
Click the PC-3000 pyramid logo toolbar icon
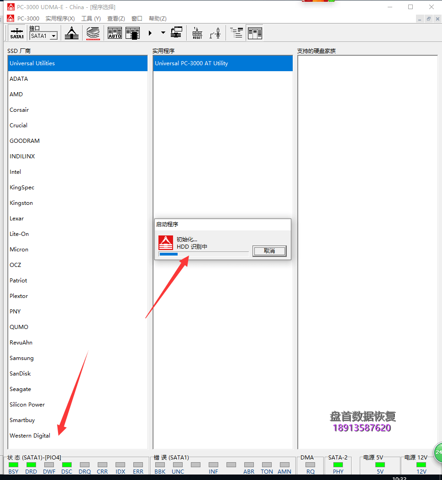pos(72,33)
